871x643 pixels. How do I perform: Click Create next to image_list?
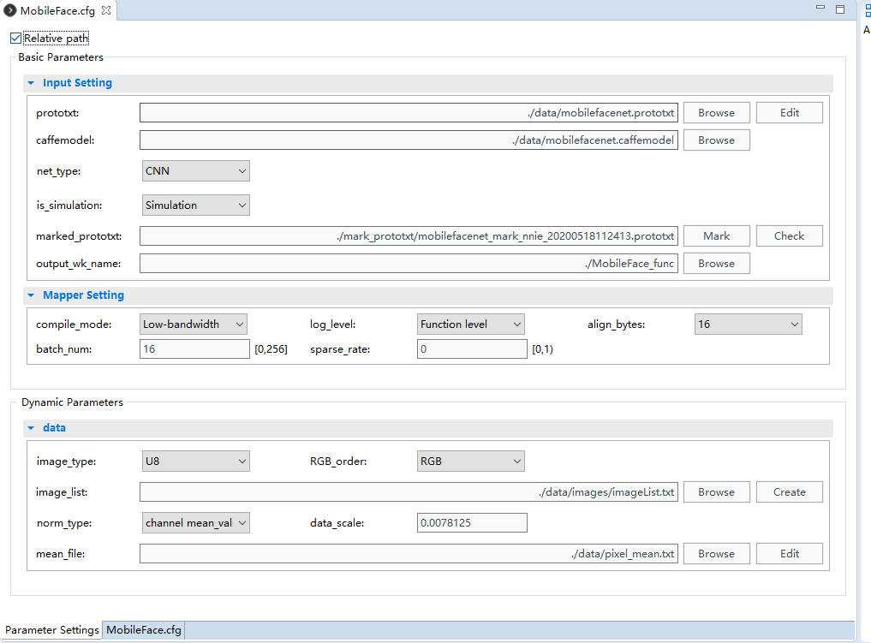[x=789, y=492]
